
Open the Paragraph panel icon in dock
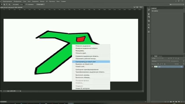[149, 28]
